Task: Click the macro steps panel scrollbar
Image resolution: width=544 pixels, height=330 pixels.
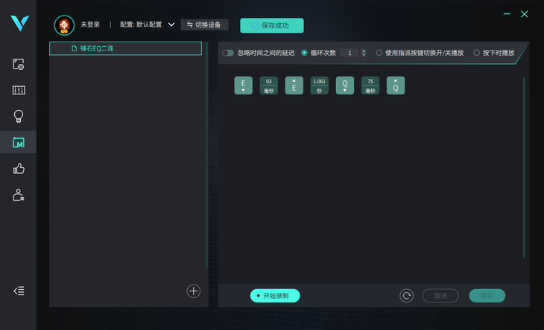Action: (x=524, y=168)
